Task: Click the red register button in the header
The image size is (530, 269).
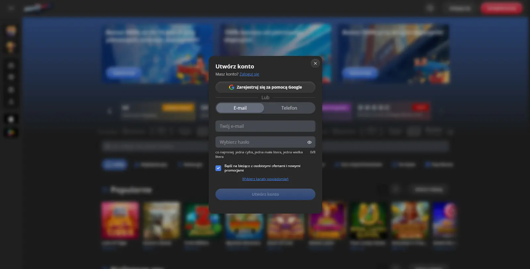Action: point(502,8)
